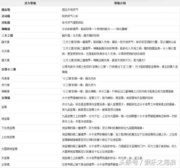Click the description mentioning 第一重境界，能够融入天地
Viewport: 180px width, 168px height.
tap(119, 42)
